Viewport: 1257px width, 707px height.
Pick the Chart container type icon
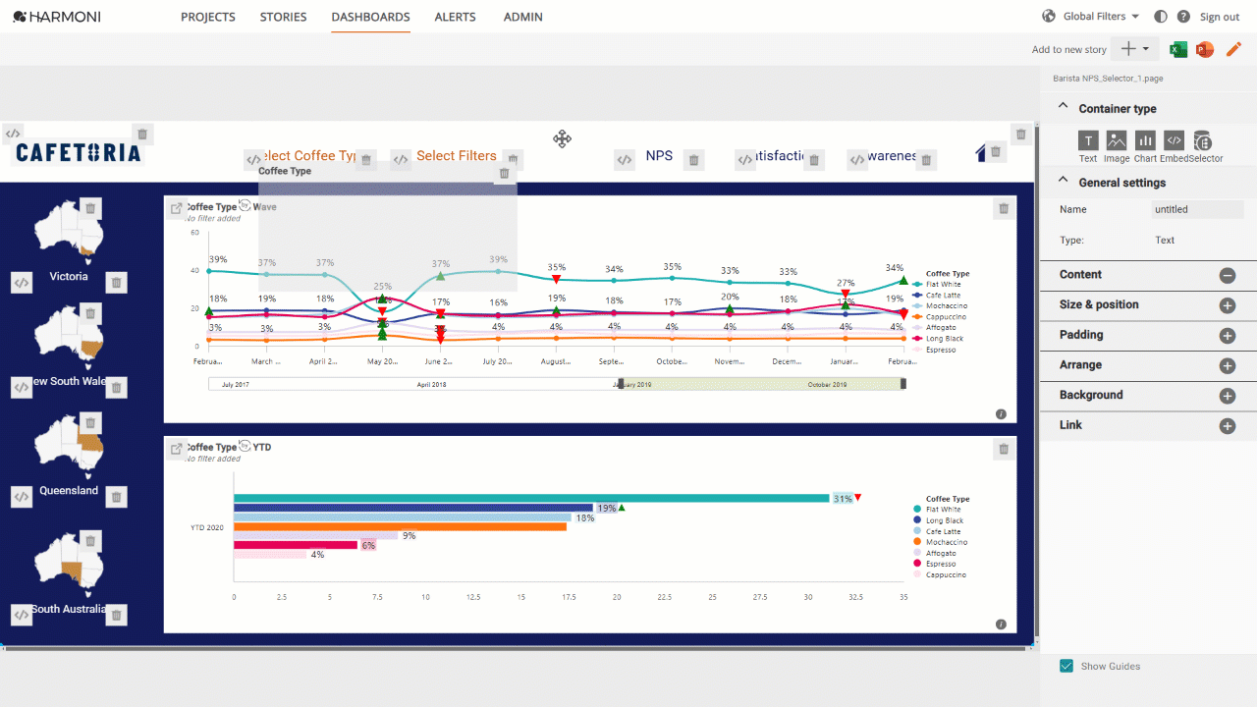[x=1145, y=140]
